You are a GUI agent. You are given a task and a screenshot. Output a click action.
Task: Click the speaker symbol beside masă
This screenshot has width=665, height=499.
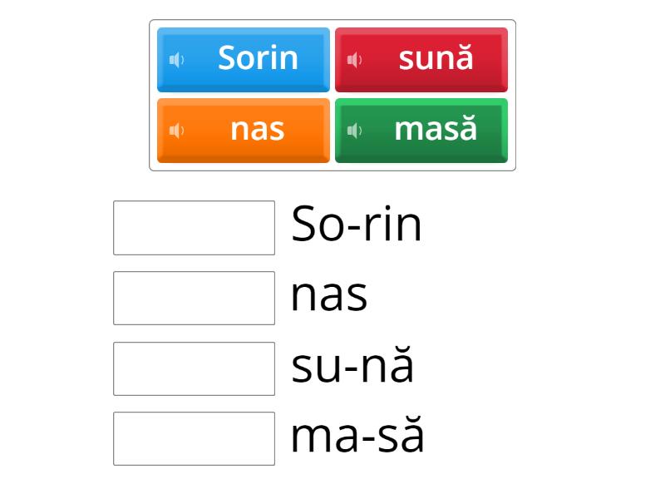click(x=356, y=130)
